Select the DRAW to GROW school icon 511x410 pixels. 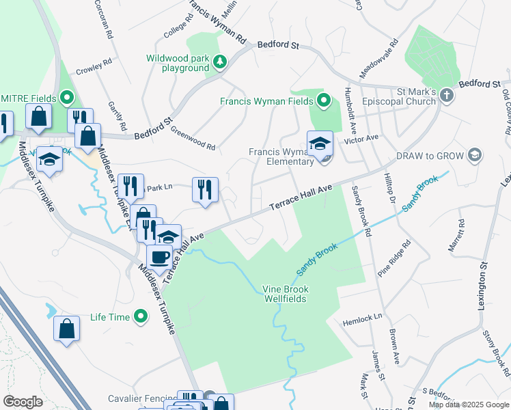tap(475, 155)
